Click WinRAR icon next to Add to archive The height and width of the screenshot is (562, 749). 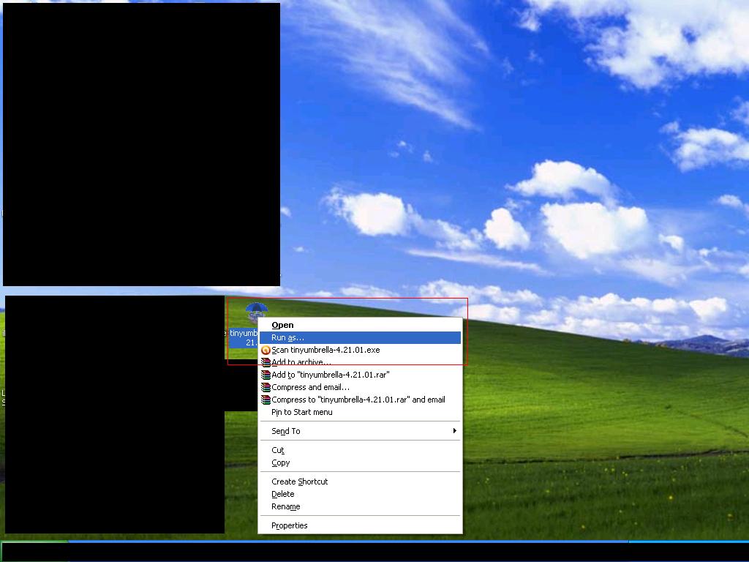point(266,362)
